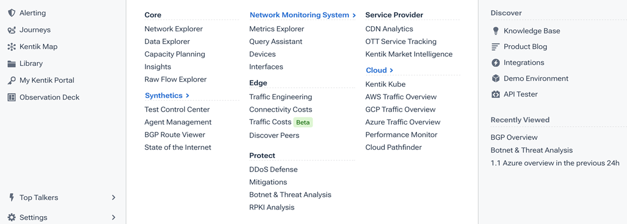This screenshot has height=224, width=627.
Task: Click the Traffic Costs Beta badge
Action: pyautogui.click(x=303, y=122)
